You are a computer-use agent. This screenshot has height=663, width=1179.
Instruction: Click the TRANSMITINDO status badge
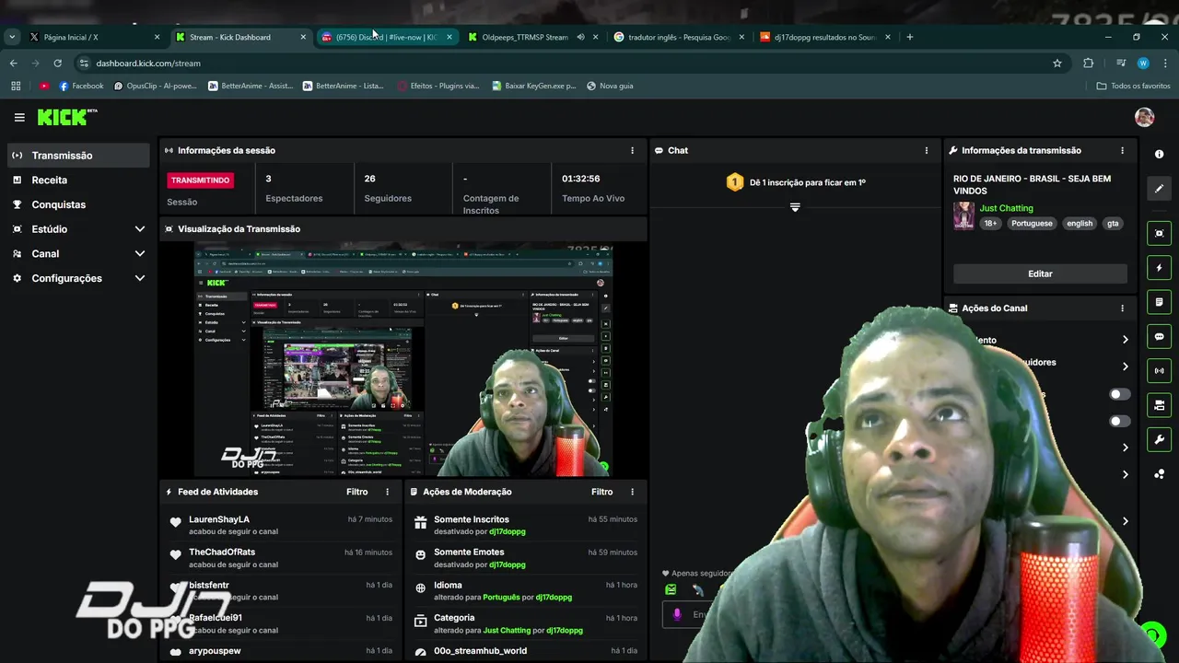200,180
